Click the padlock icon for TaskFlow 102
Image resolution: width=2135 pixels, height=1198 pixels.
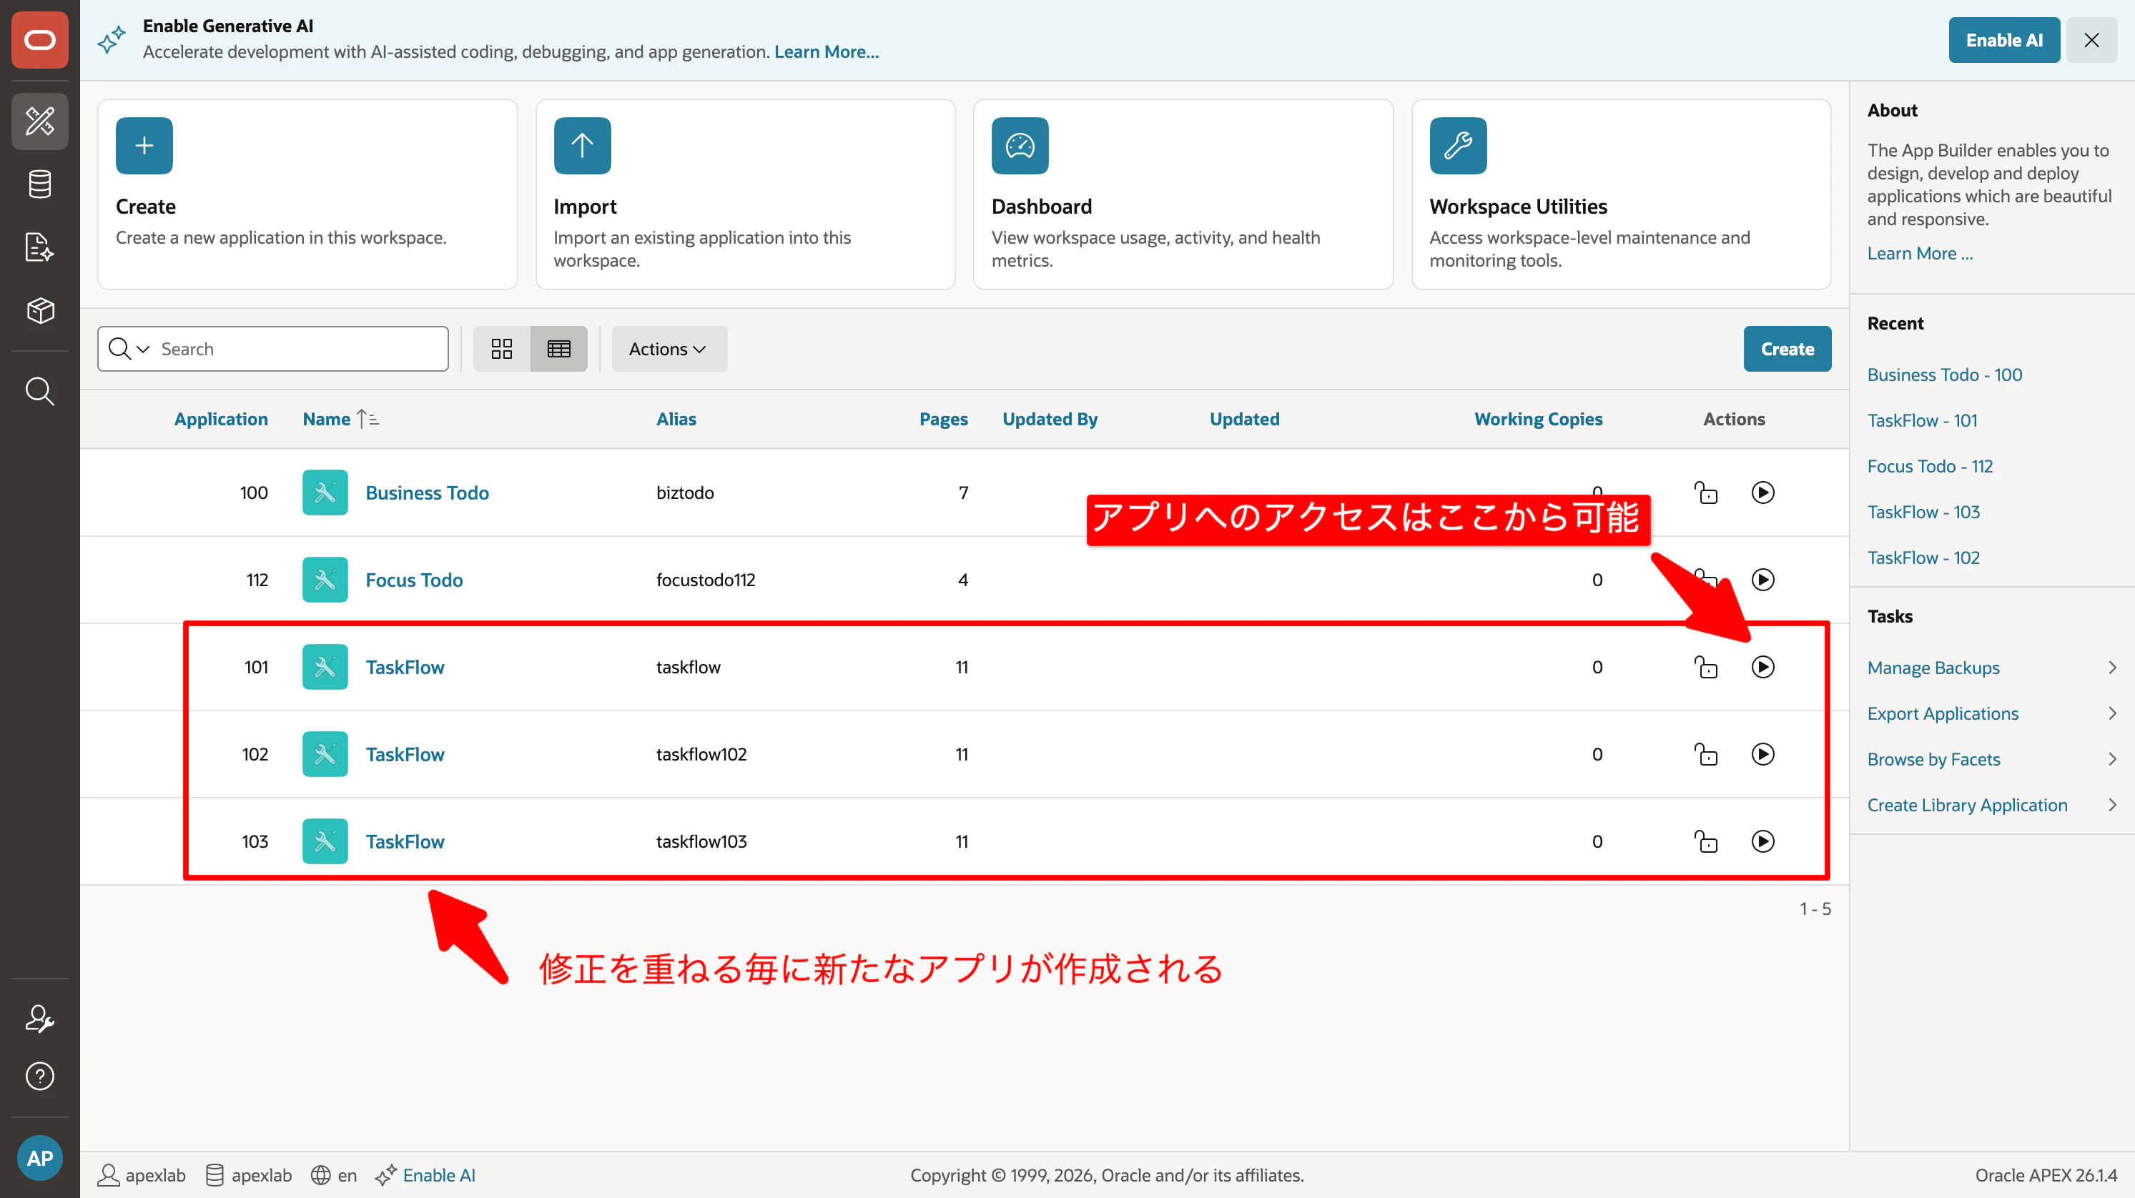click(1706, 754)
